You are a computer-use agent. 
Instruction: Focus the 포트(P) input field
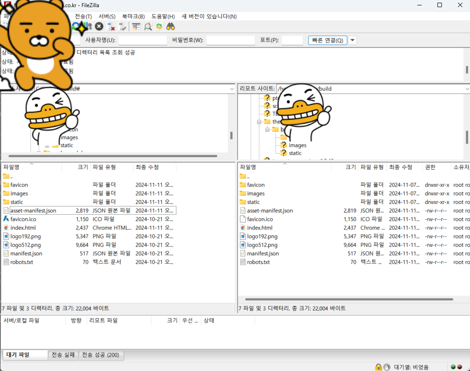[292, 40]
